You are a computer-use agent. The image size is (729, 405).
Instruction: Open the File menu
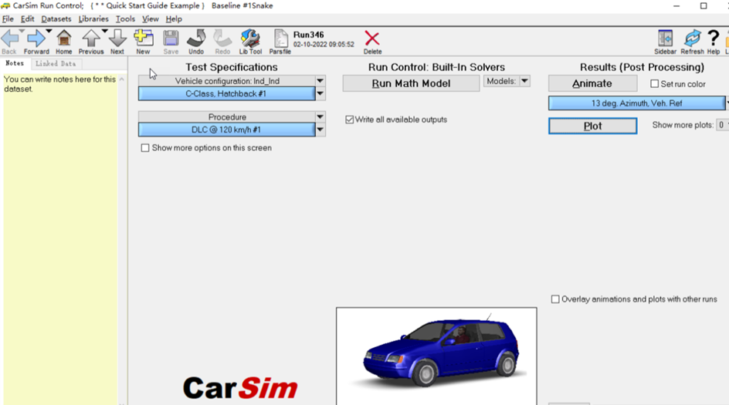(x=8, y=19)
